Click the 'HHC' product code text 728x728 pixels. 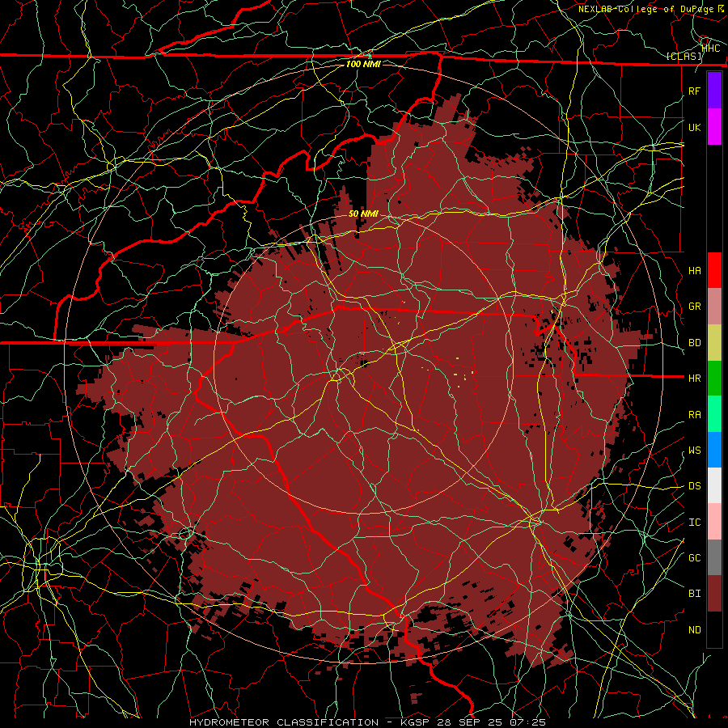(x=711, y=48)
